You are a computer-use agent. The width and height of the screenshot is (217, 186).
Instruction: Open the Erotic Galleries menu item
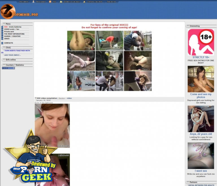pos(13,27)
